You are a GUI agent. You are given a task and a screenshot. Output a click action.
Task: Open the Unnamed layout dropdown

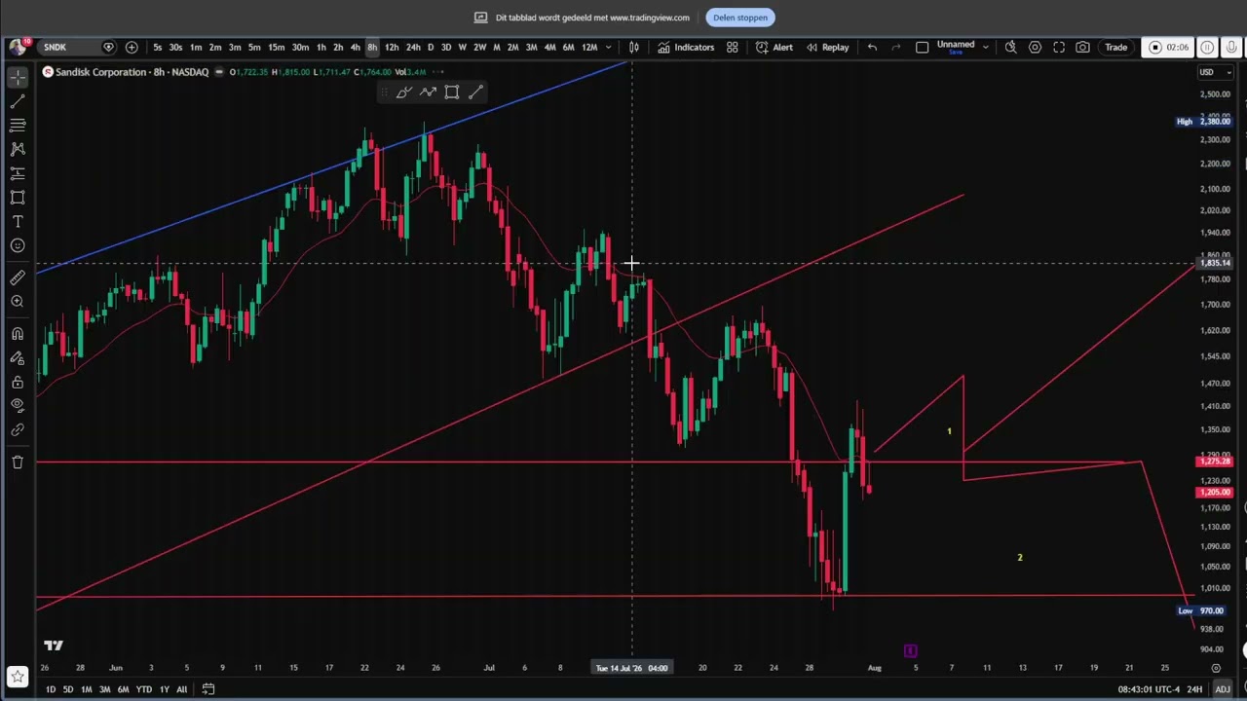coord(961,47)
